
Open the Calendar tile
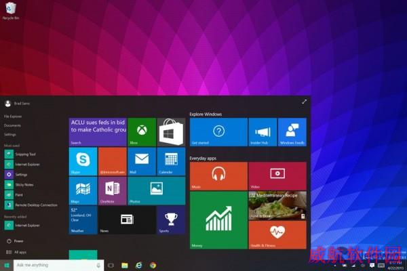(x=172, y=161)
